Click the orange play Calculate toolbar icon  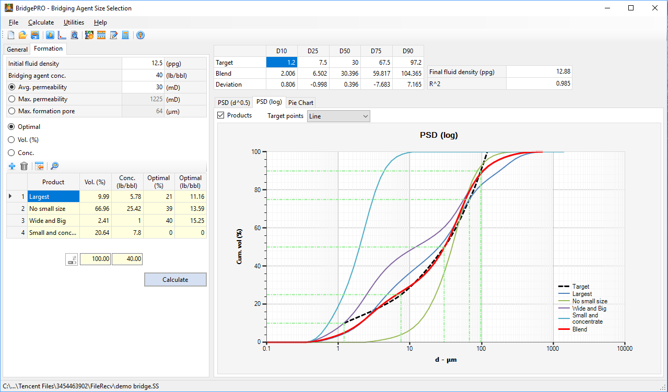(x=50, y=35)
